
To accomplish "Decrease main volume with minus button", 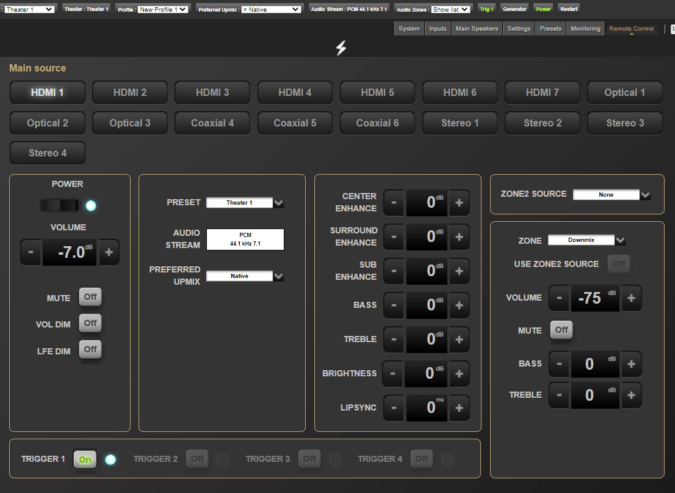I will pos(31,252).
